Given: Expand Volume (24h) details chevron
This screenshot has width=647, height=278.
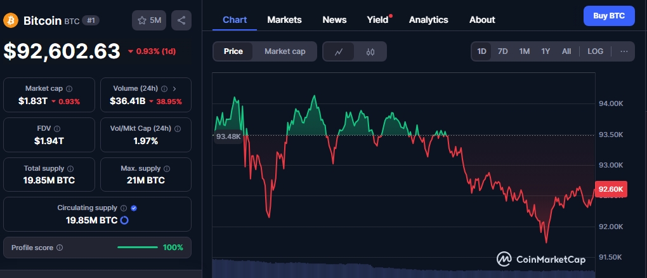Looking at the screenshot, I should click(174, 88).
